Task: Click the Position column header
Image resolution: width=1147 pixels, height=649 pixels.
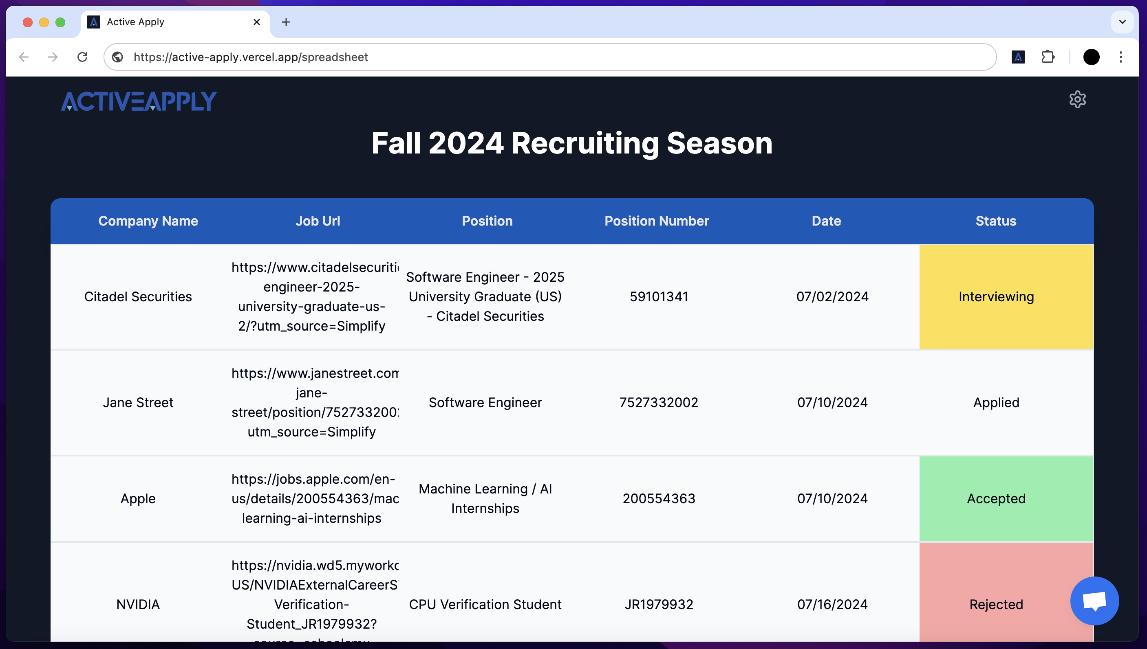Action: pyautogui.click(x=487, y=221)
